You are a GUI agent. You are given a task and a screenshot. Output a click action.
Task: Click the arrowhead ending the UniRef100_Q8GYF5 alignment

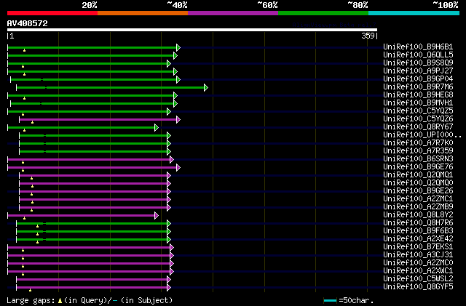tap(169, 287)
